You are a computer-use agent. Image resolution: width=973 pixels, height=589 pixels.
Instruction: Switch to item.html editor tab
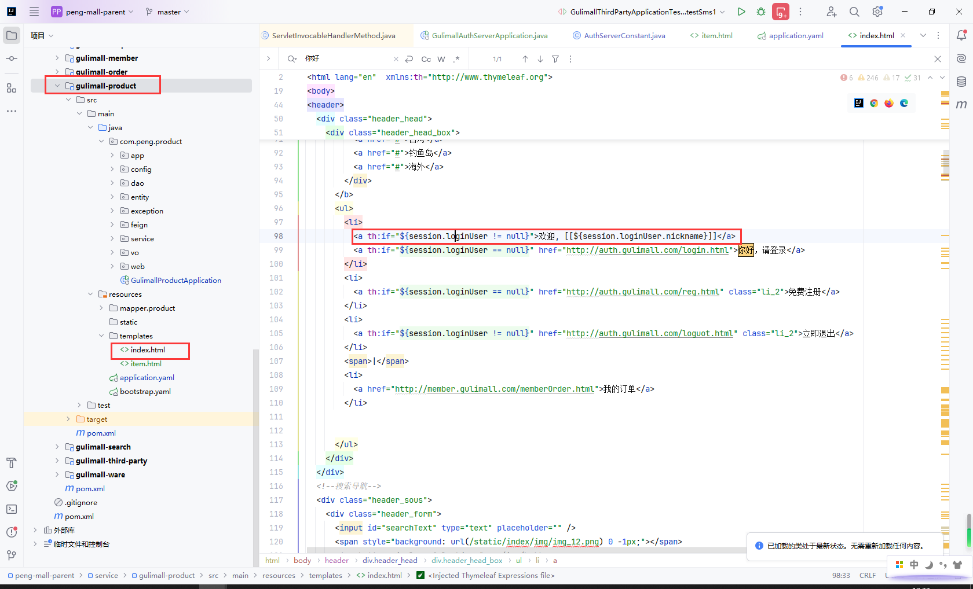(x=711, y=35)
